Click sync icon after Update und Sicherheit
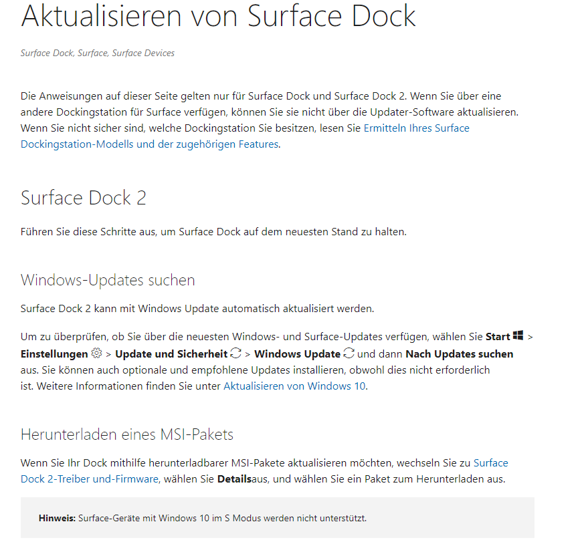The image size is (584, 540). (x=235, y=353)
